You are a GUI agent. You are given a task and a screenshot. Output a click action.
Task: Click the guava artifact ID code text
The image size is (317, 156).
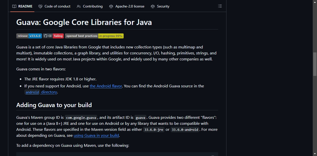pos(140,118)
